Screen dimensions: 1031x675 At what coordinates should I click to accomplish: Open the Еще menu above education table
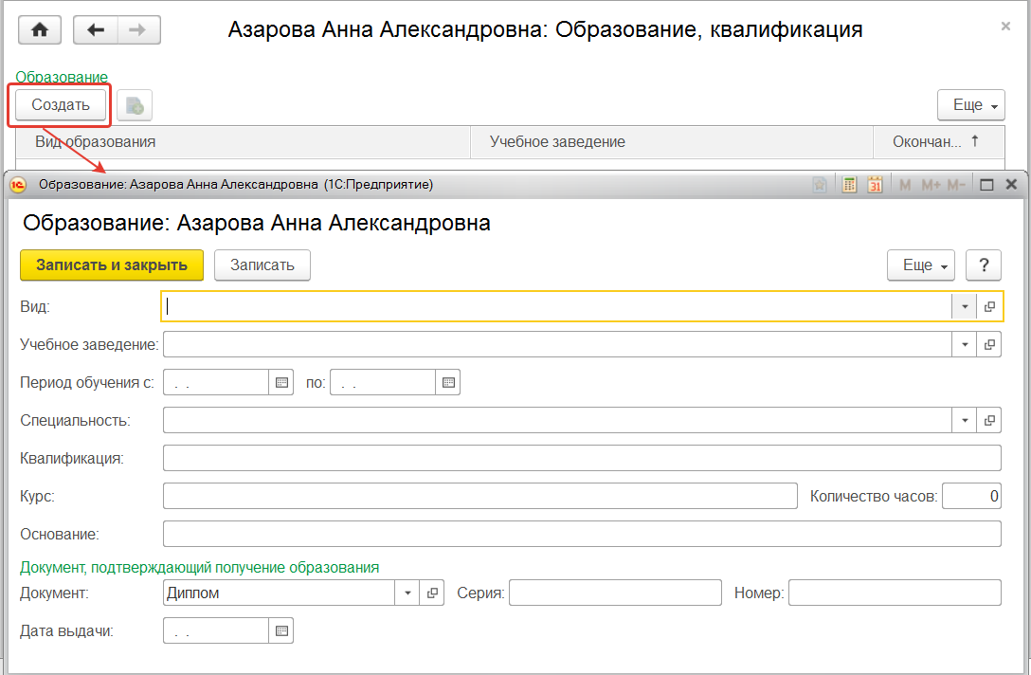(971, 105)
